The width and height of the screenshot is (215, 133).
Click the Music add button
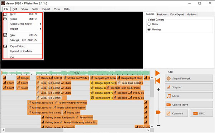coord(189,96)
